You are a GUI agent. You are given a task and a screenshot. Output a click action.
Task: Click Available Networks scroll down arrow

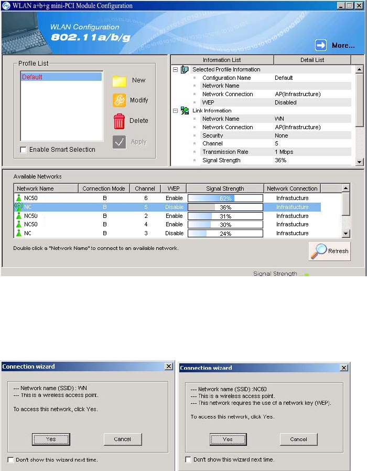coord(346,233)
